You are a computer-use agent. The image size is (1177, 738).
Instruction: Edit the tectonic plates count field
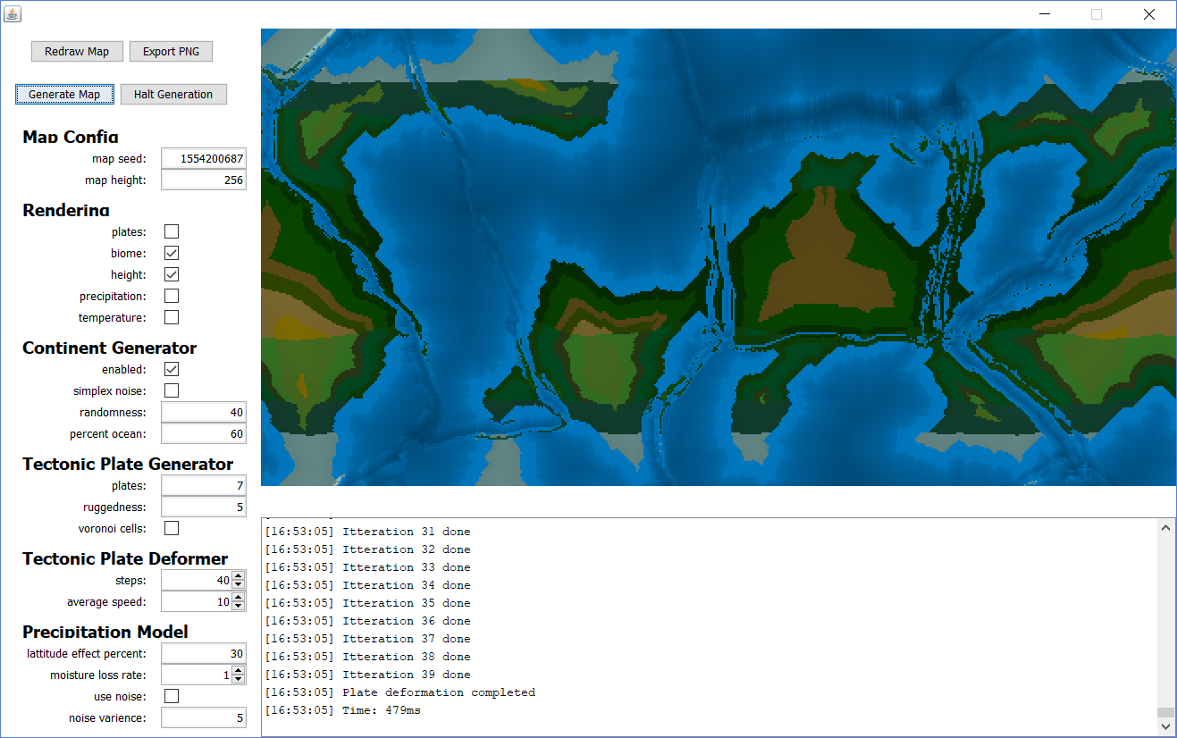(x=204, y=485)
